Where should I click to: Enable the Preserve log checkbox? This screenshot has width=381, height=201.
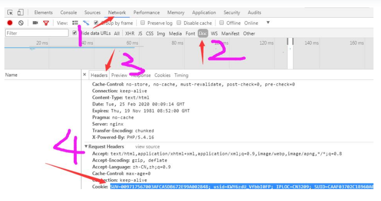click(x=142, y=23)
